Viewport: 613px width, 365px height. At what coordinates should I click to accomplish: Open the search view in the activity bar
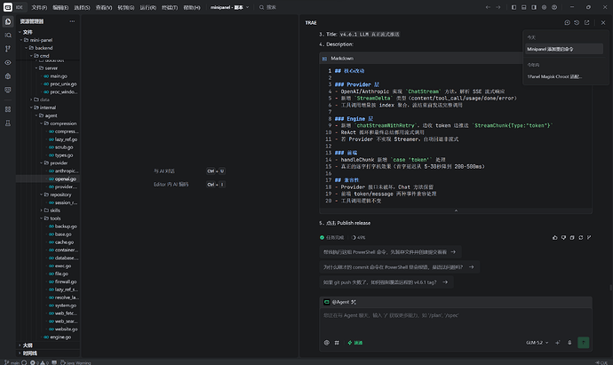click(8, 36)
